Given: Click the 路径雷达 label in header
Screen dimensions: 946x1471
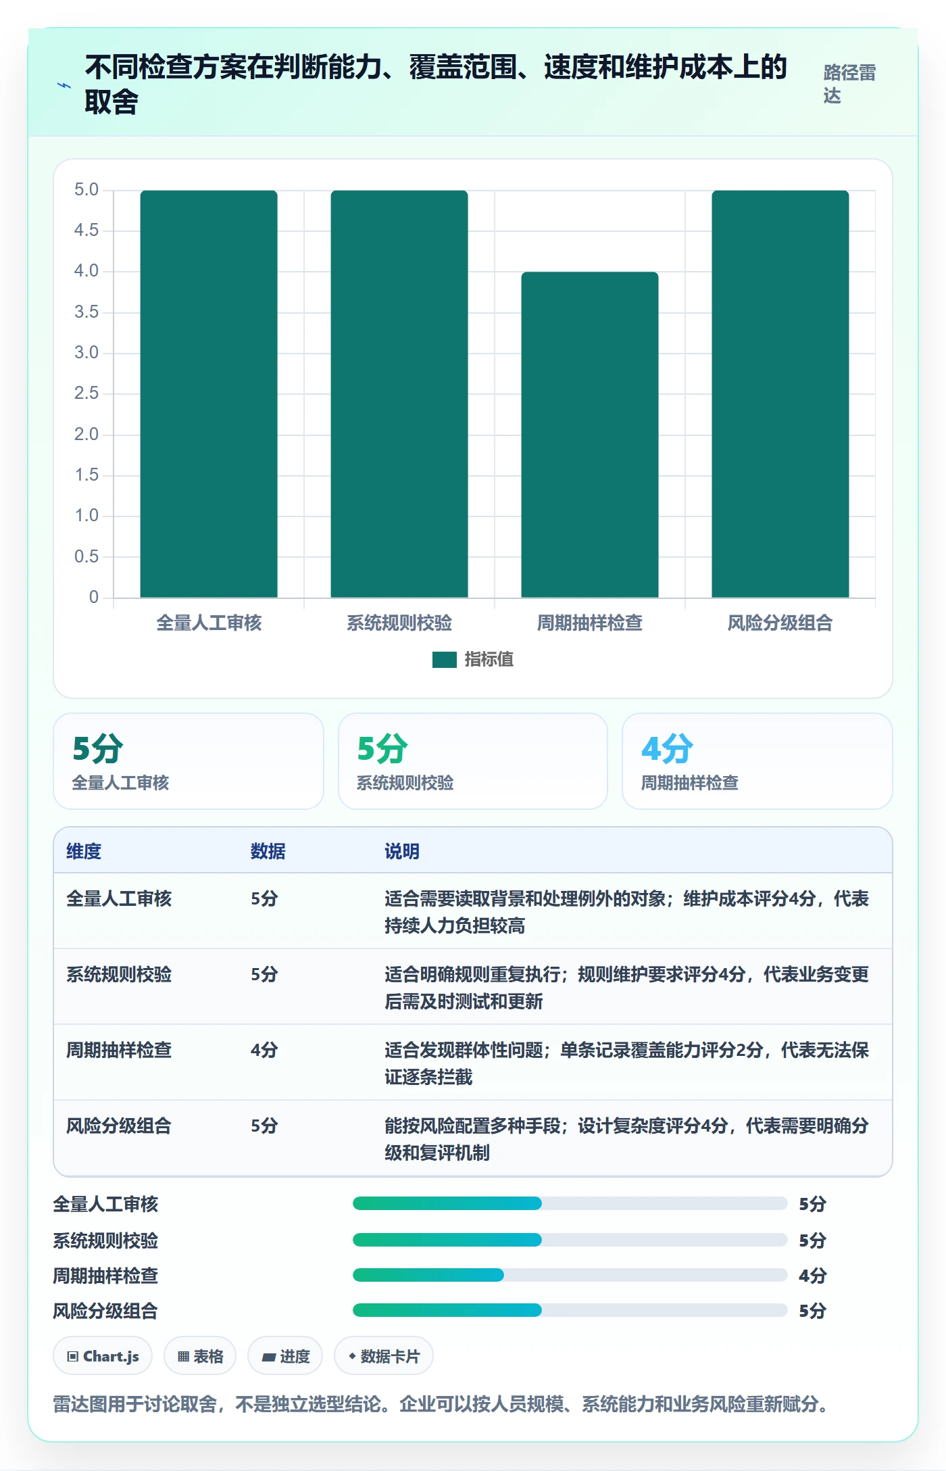Looking at the screenshot, I should [850, 85].
